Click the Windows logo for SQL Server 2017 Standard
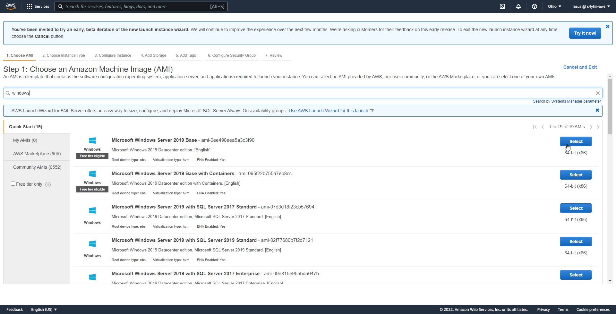 (x=92, y=210)
